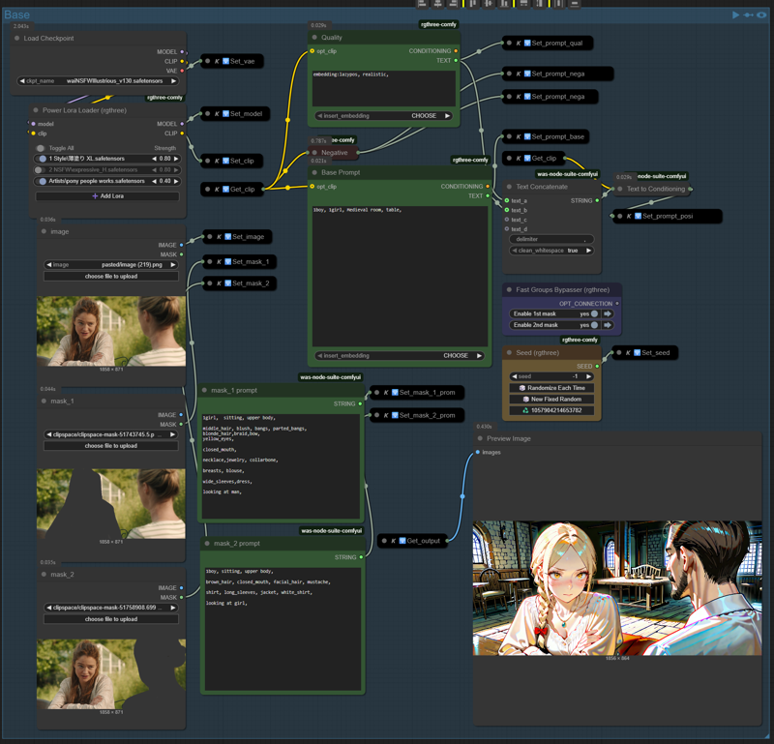Click the collapse dot on Load Checkpoint node
This screenshot has height=744, width=774.
pyautogui.click(x=17, y=38)
